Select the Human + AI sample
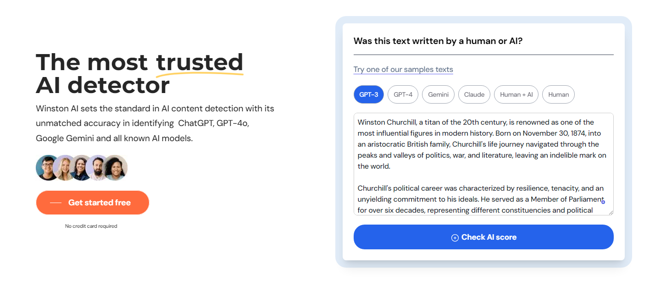Image resolution: width=672 pixels, height=286 pixels. 516,94
